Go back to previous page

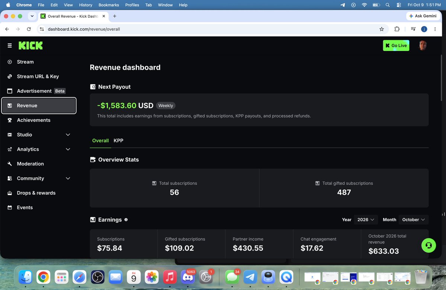[x=7, y=29]
